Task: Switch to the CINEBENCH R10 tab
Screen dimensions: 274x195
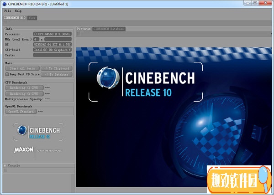Action: coord(15,18)
